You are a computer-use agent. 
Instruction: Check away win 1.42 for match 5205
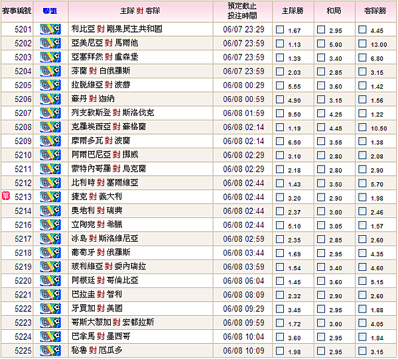point(362,85)
